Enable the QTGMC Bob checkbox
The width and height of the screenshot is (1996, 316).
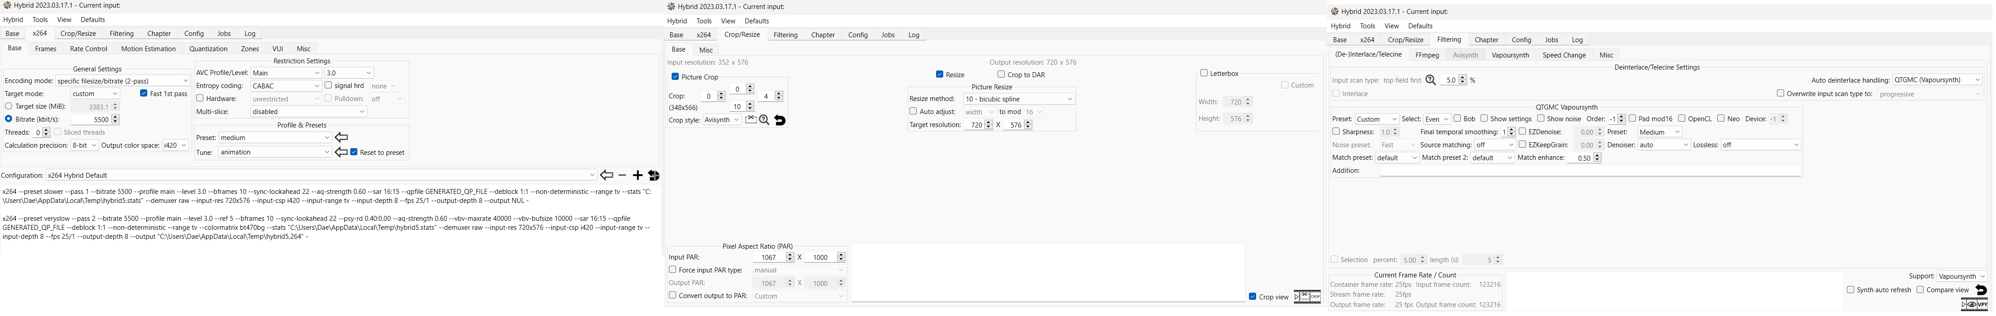[x=1457, y=118]
